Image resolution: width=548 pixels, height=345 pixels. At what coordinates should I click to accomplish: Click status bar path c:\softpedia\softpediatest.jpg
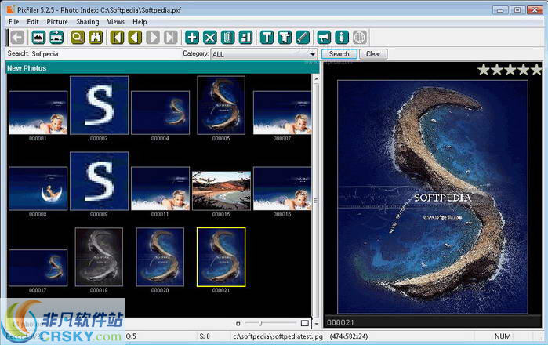coord(278,336)
